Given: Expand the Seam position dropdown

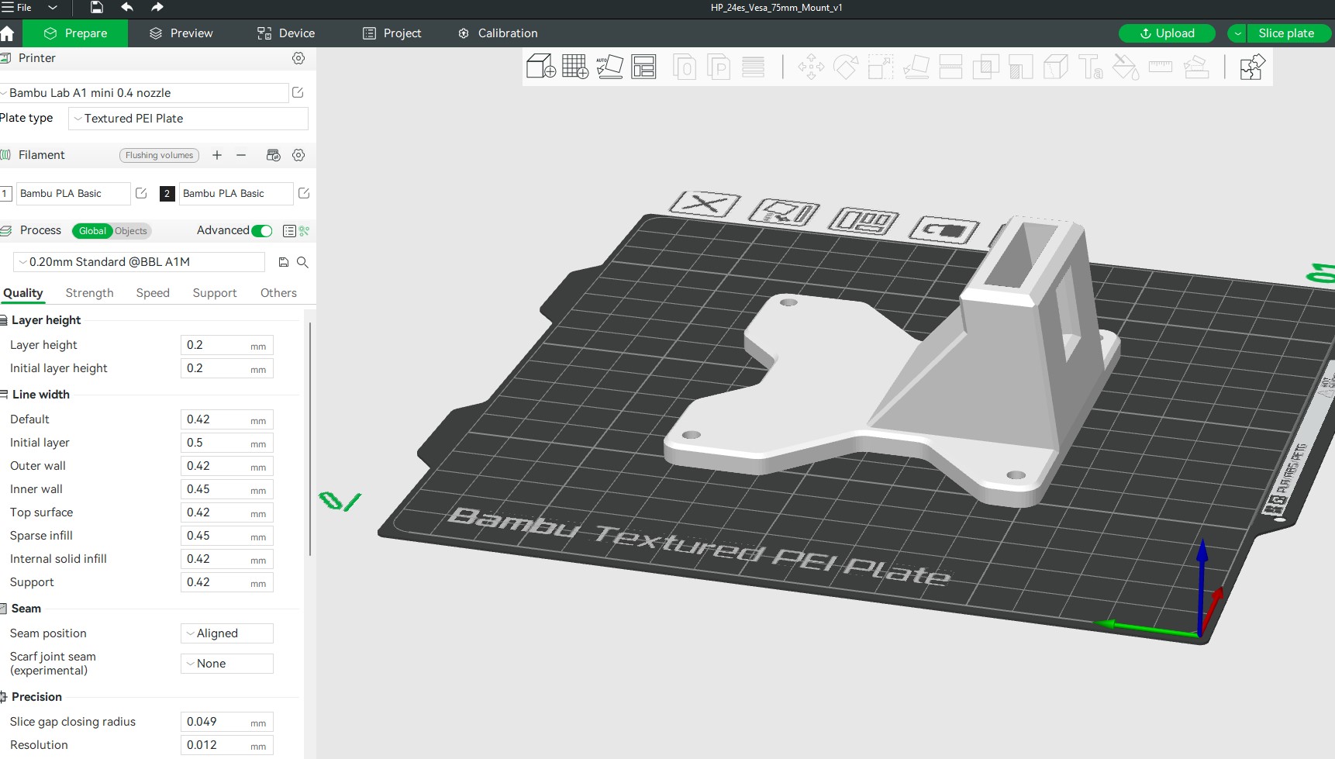Looking at the screenshot, I should (227, 633).
